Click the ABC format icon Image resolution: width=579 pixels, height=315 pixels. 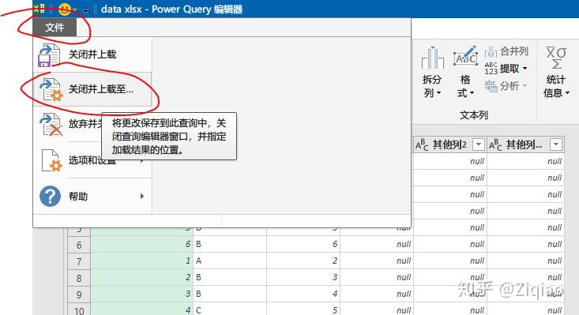click(465, 56)
